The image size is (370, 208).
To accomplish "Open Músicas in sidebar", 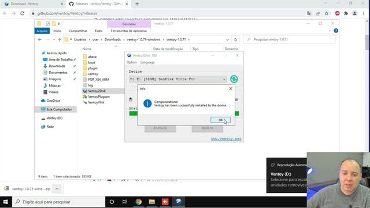I will click(x=54, y=86).
